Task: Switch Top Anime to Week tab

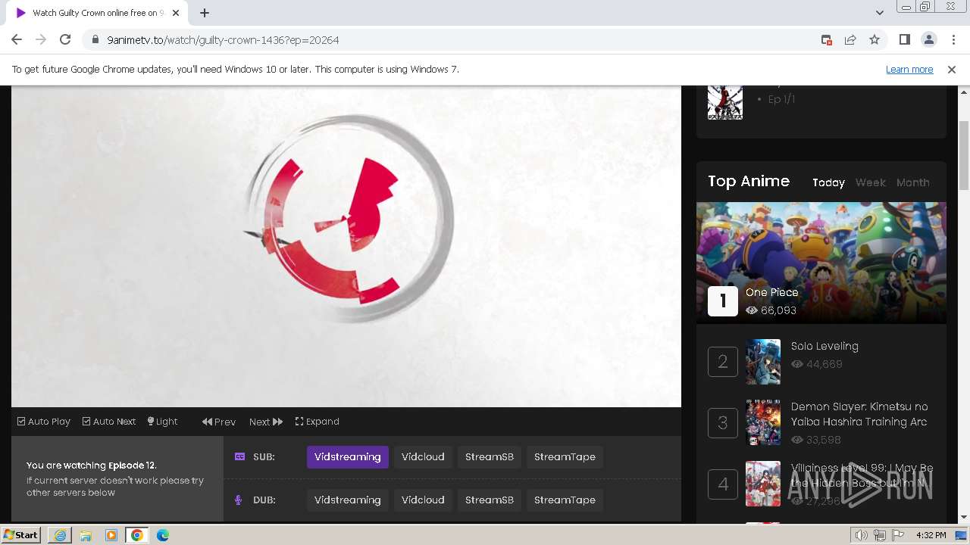Action: [x=871, y=182]
